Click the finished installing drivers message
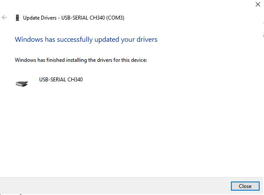Image resolution: width=264 pixels, height=195 pixels. [81, 60]
